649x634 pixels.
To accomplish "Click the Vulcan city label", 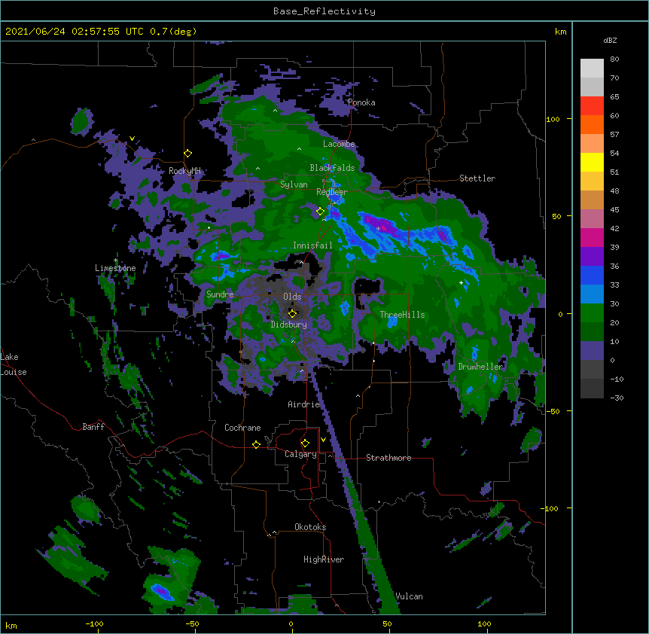I will [409, 596].
